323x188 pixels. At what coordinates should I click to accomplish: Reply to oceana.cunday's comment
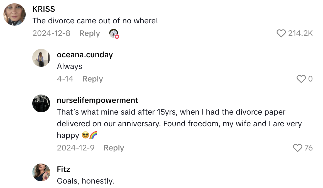tap(92, 79)
